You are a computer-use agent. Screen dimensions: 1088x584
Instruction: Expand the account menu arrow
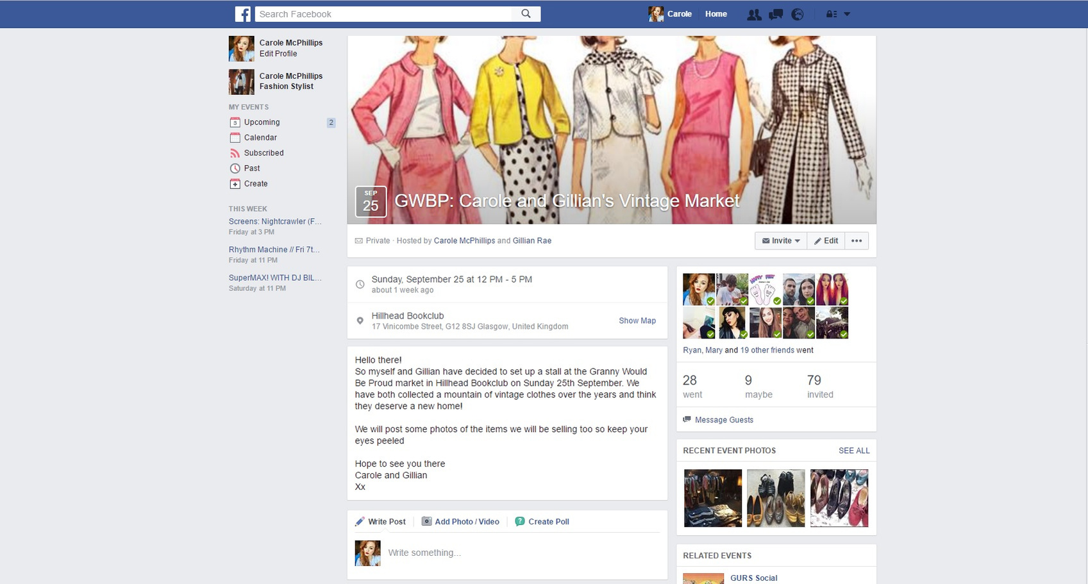847,14
